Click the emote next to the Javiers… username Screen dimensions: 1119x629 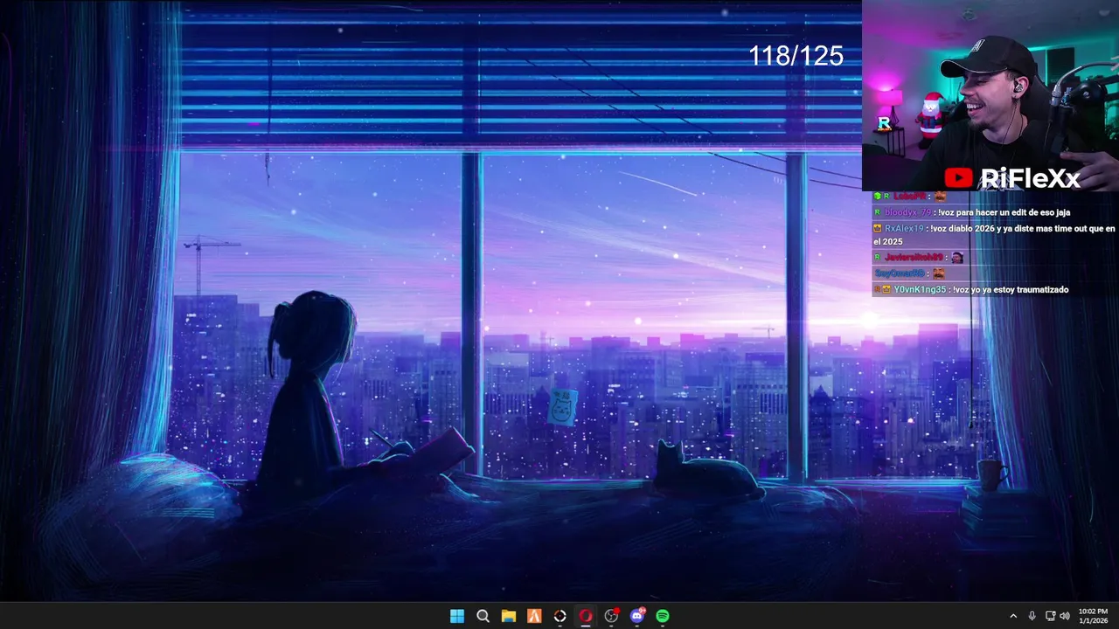click(x=957, y=257)
